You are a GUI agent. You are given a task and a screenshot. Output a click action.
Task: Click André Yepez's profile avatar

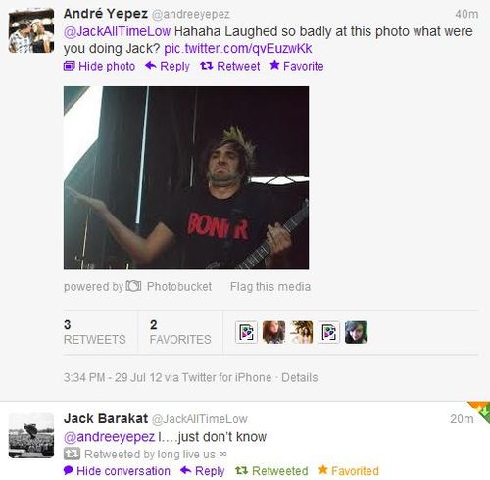(31, 30)
